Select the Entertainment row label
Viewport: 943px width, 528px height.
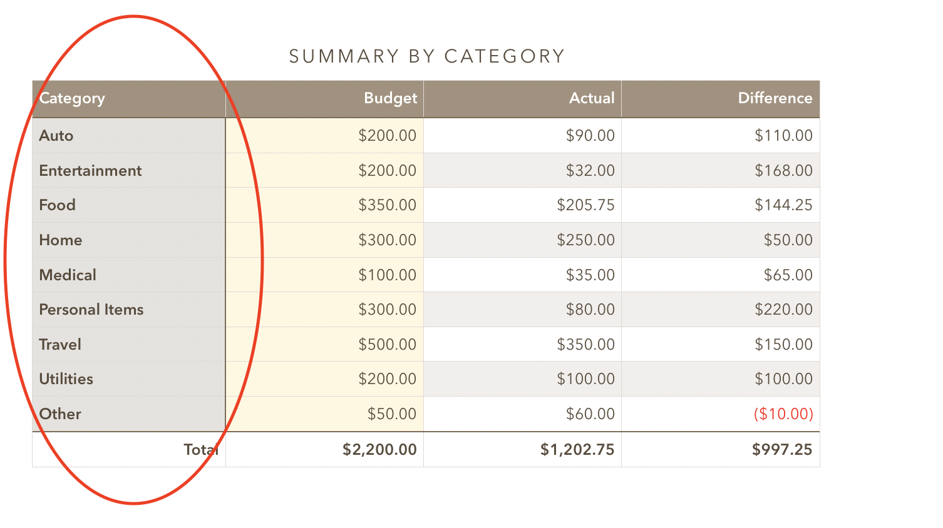[90, 171]
